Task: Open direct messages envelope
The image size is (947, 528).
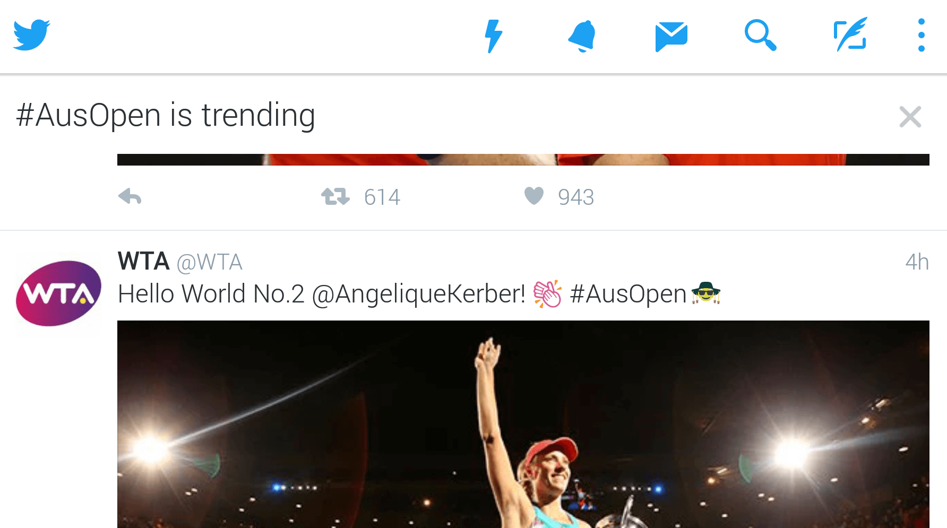Action: 671,36
